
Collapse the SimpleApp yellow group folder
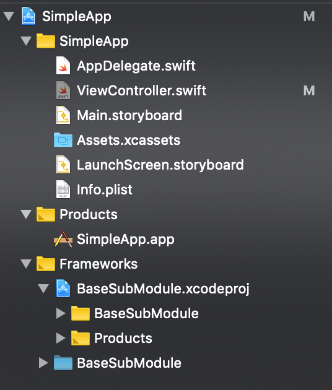(26, 41)
